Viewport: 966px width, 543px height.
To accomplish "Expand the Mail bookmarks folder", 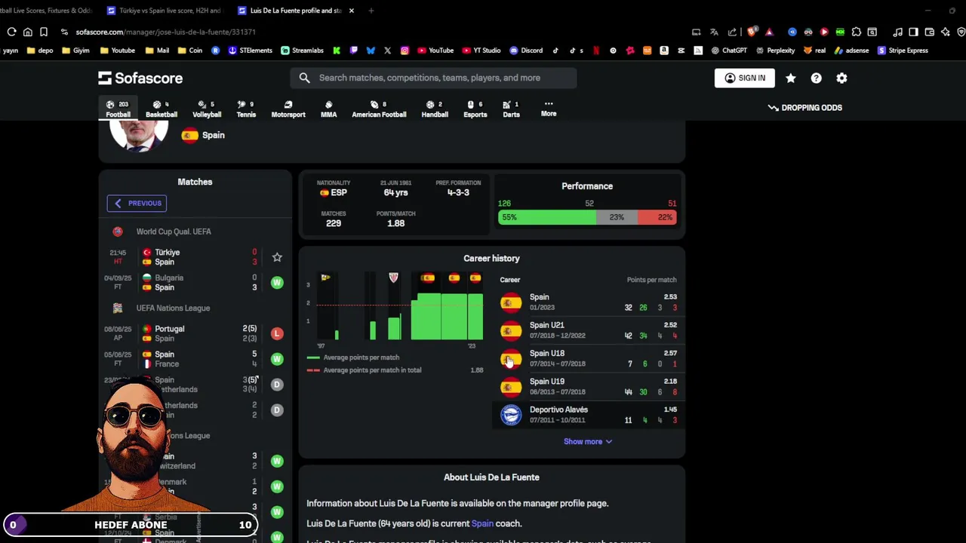I will (x=157, y=51).
